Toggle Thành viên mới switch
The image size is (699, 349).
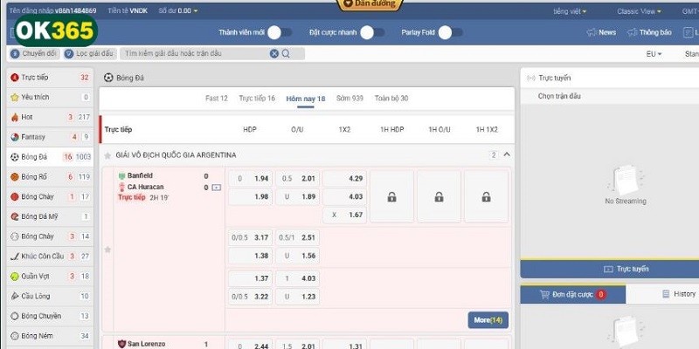tap(280, 32)
